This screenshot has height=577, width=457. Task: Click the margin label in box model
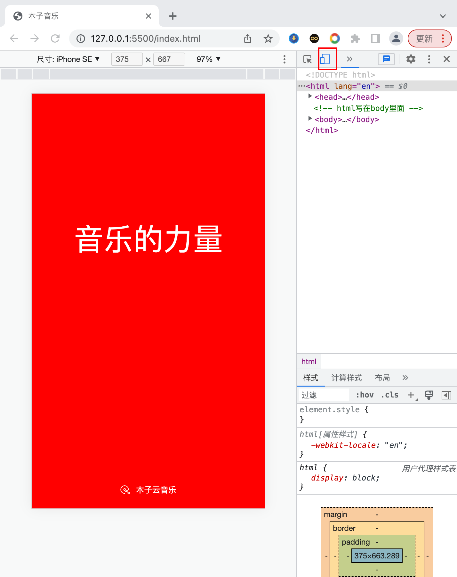click(x=335, y=515)
